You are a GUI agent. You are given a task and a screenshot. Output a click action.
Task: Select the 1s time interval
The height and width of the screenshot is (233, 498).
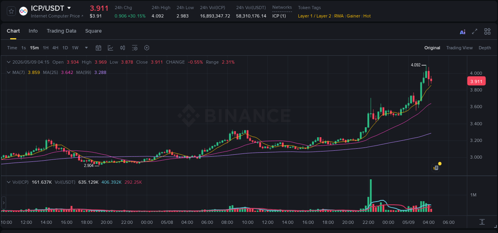[24, 48]
